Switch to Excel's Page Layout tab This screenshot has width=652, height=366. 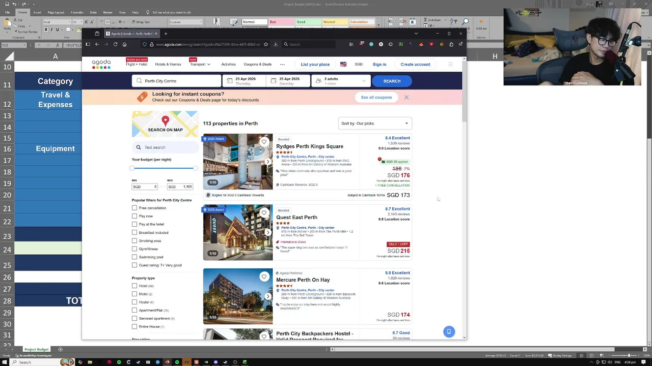[x=56, y=12]
